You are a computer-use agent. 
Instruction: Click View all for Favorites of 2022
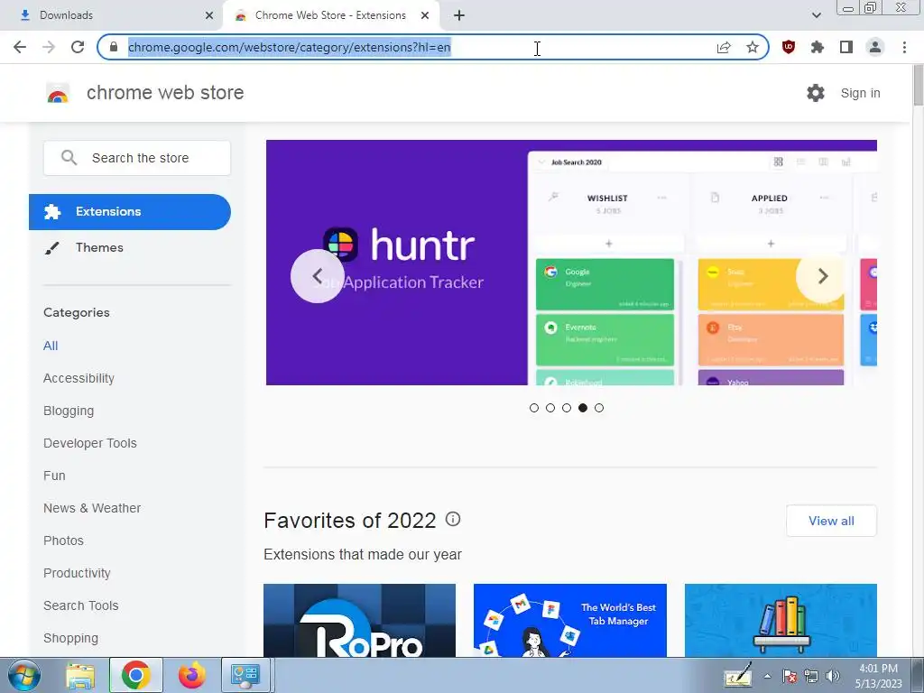point(831,521)
